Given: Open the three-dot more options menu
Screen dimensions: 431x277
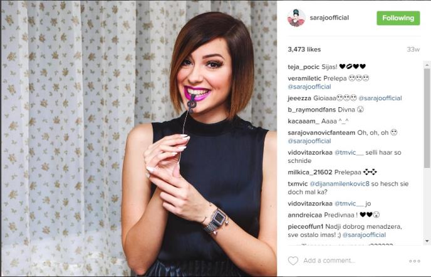Looking at the screenshot, I should pyautogui.click(x=415, y=261).
